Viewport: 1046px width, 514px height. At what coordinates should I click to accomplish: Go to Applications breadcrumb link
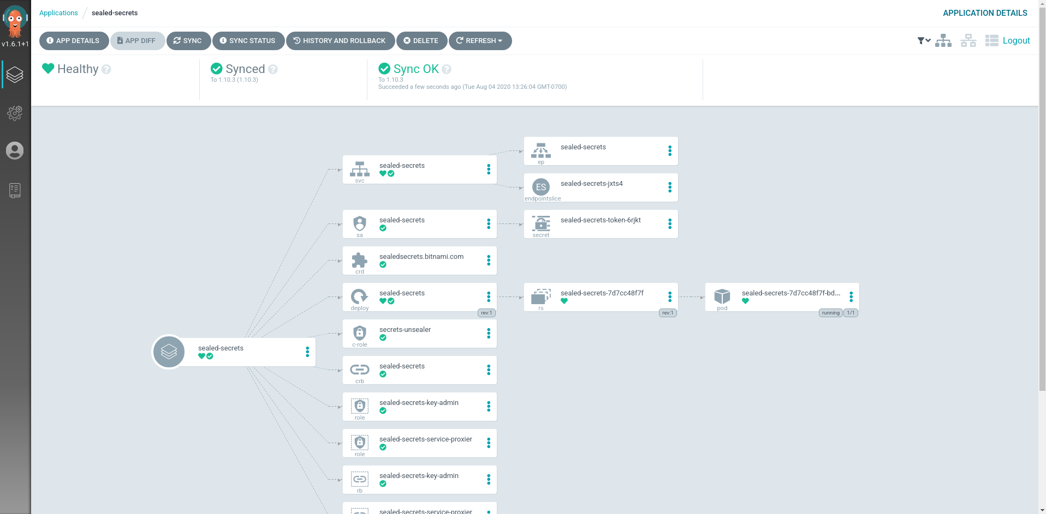point(58,13)
